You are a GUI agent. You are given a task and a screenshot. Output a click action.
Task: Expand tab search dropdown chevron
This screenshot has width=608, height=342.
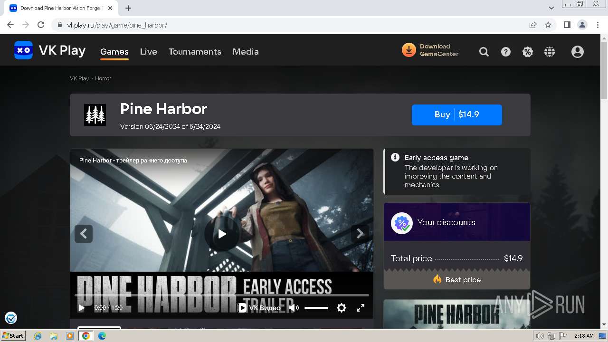551,8
